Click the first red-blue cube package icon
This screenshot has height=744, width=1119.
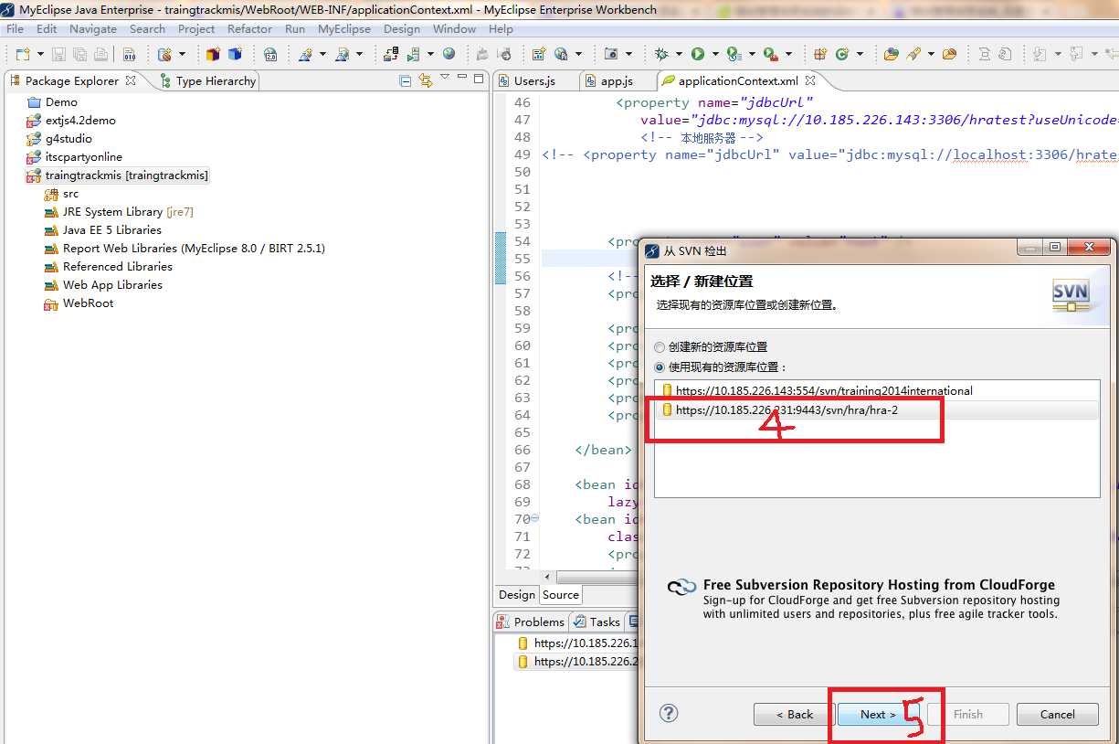[213, 54]
